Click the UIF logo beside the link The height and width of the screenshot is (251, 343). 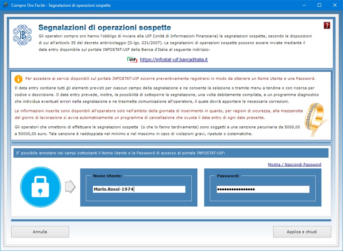(x=132, y=60)
